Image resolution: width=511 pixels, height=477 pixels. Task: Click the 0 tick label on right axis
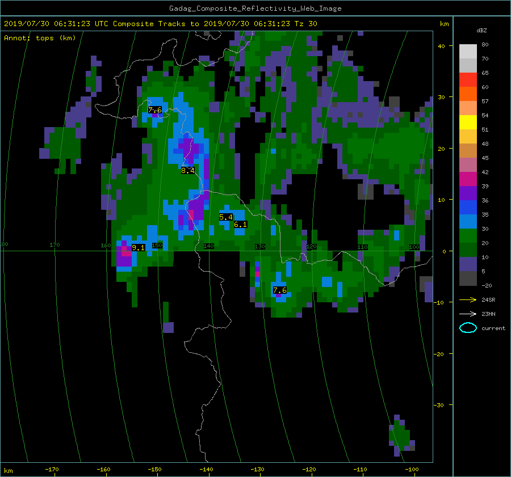pos(444,251)
